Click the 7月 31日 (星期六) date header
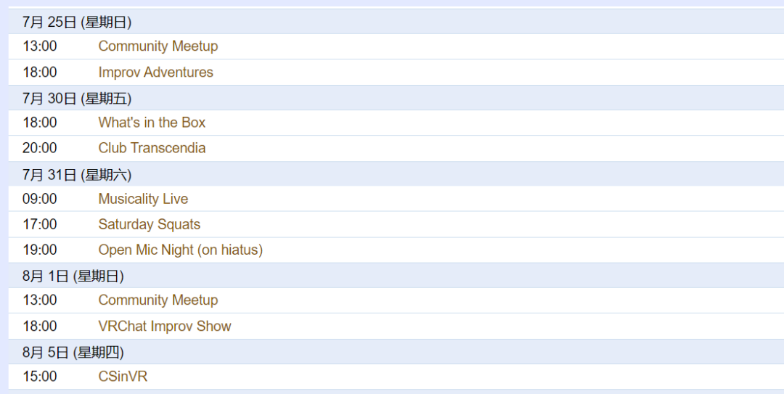784x394 pixels. coord(77,175)
